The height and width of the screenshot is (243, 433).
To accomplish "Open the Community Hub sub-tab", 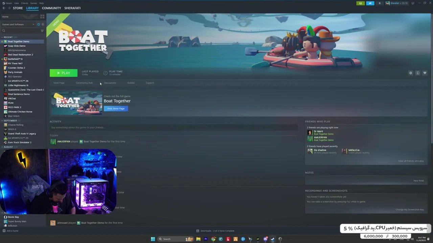I will (x=84, y=83).
